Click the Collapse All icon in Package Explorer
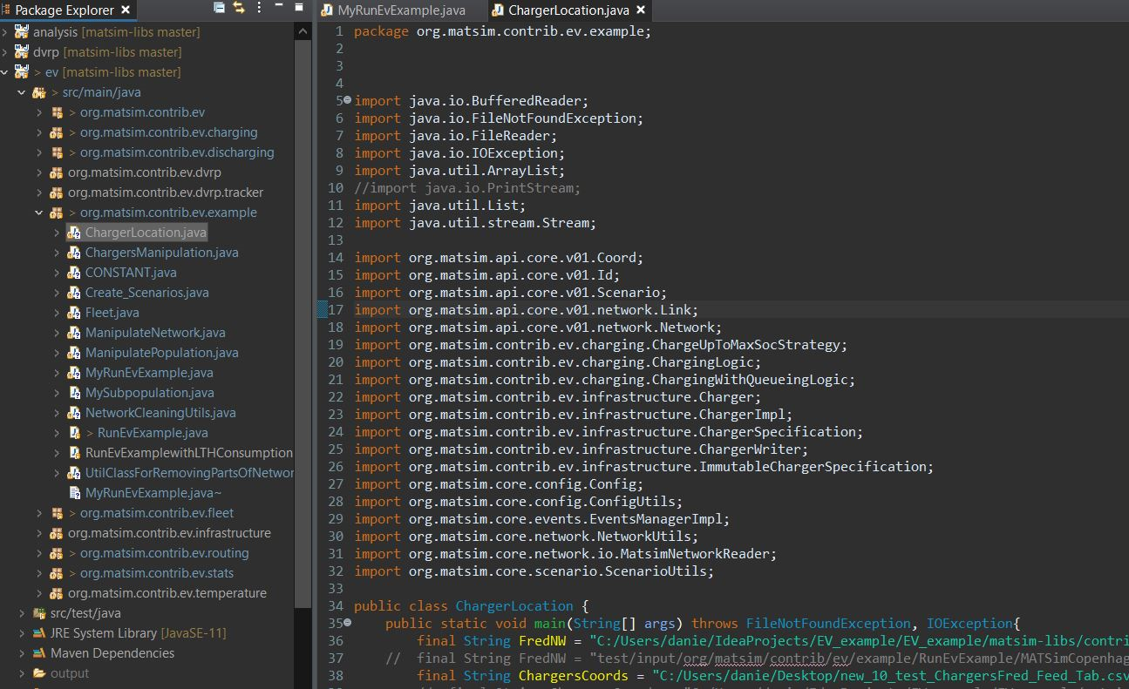The height and width of the screenshot is (689, 1129). pos(220,9)
